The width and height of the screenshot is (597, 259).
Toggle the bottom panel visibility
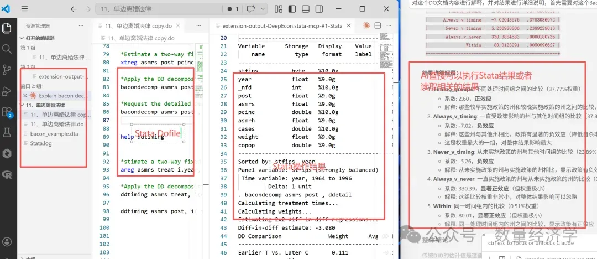coord(305,9)
